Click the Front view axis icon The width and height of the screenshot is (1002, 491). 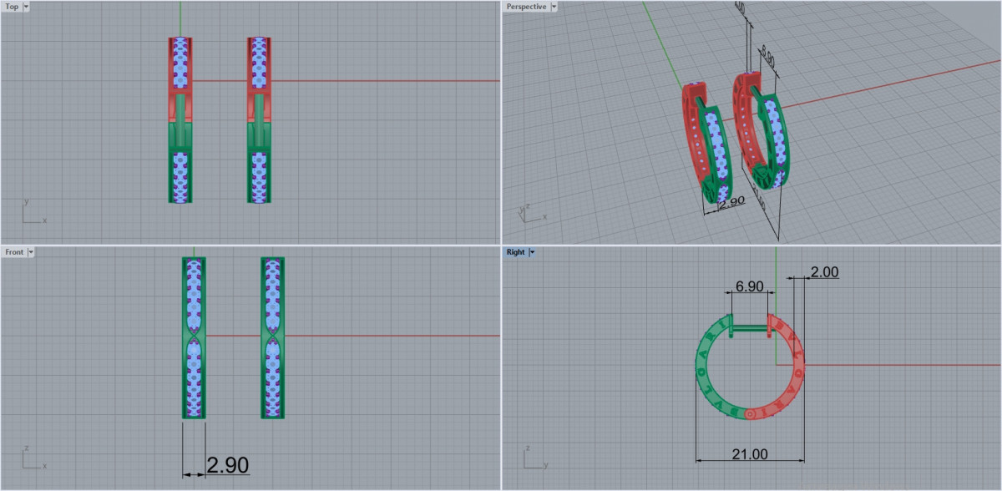(33, 457)
